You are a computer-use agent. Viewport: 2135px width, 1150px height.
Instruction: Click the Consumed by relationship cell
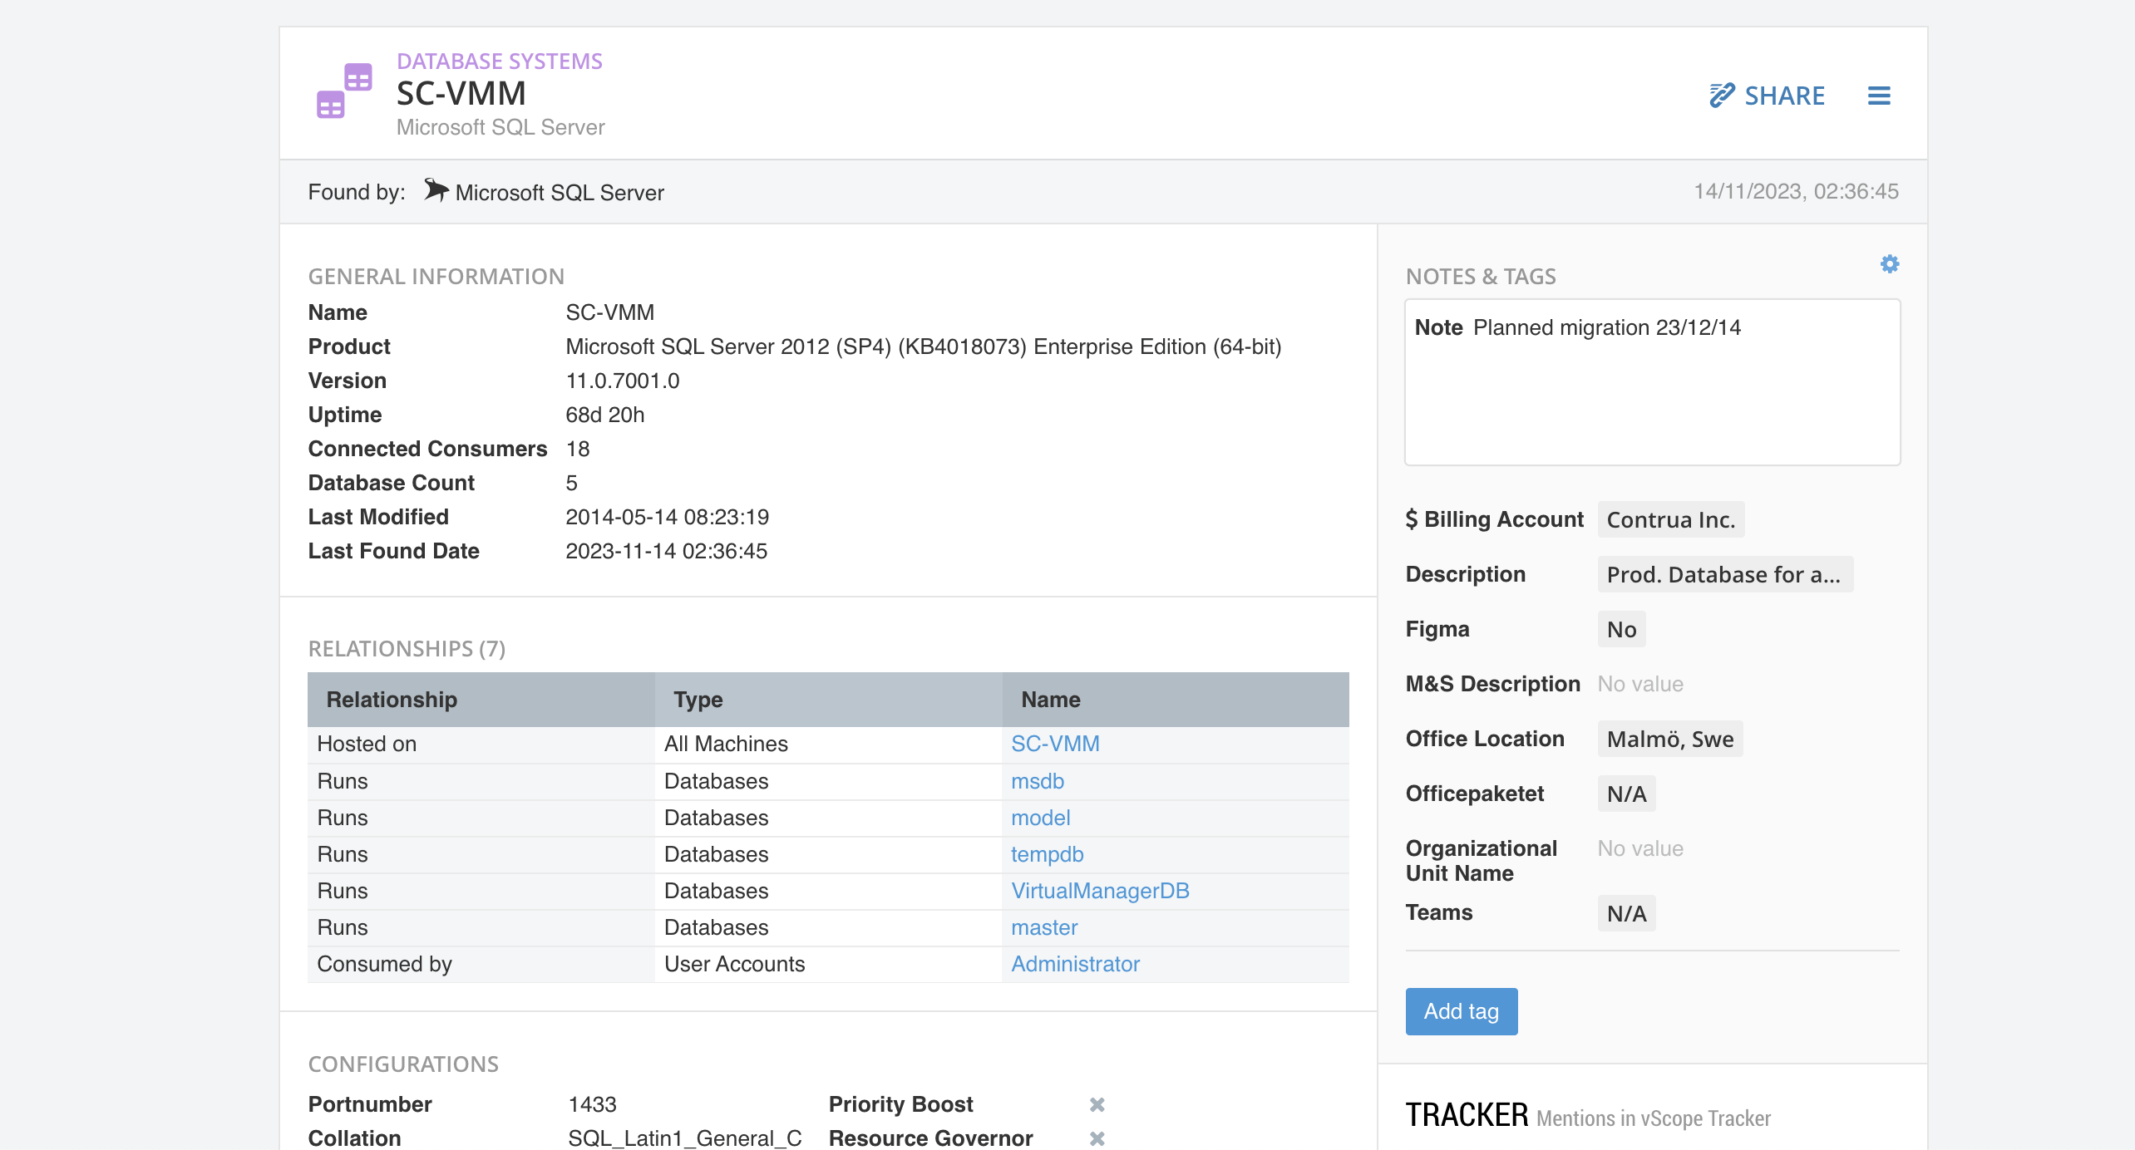tap(481, 964)
